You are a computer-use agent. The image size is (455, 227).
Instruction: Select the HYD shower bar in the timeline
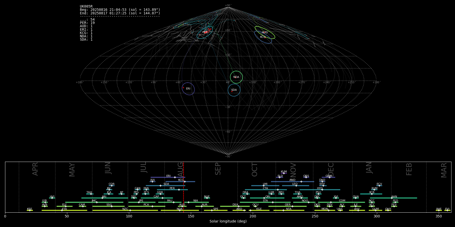click(320, 190)
